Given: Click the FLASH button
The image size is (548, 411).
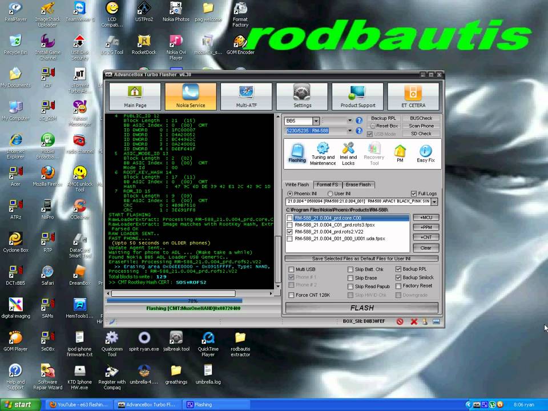Looking at the screenshot, I should 362,308.
